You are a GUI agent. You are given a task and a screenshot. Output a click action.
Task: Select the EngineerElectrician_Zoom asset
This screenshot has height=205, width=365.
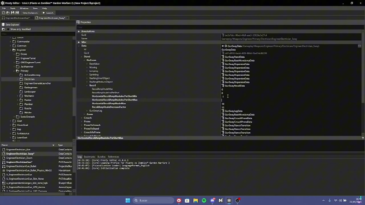pyautogui.click(x=19, y=158)
